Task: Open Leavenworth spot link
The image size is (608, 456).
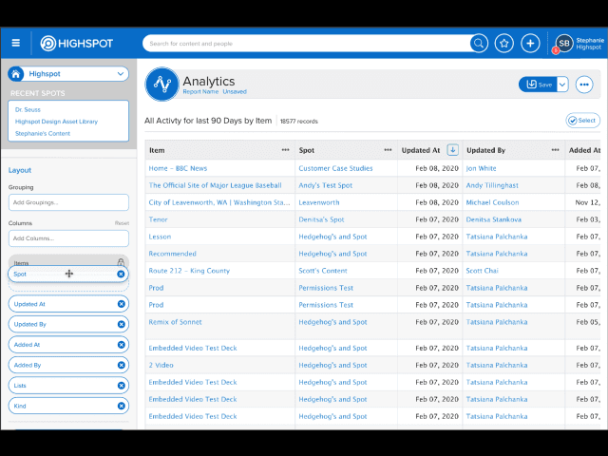Action: pyautogui.click(x=319, y=202)
